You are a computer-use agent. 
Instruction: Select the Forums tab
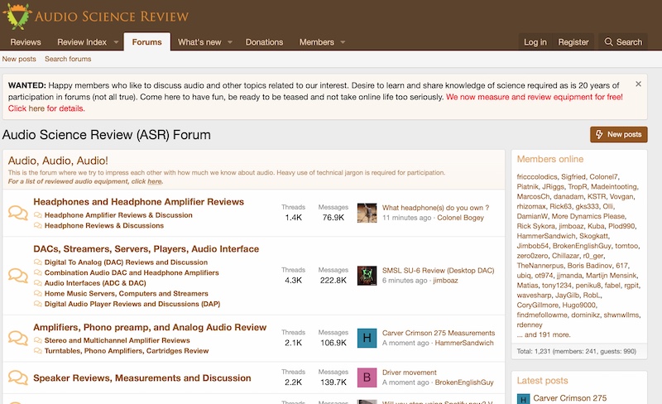coord(147,42)
